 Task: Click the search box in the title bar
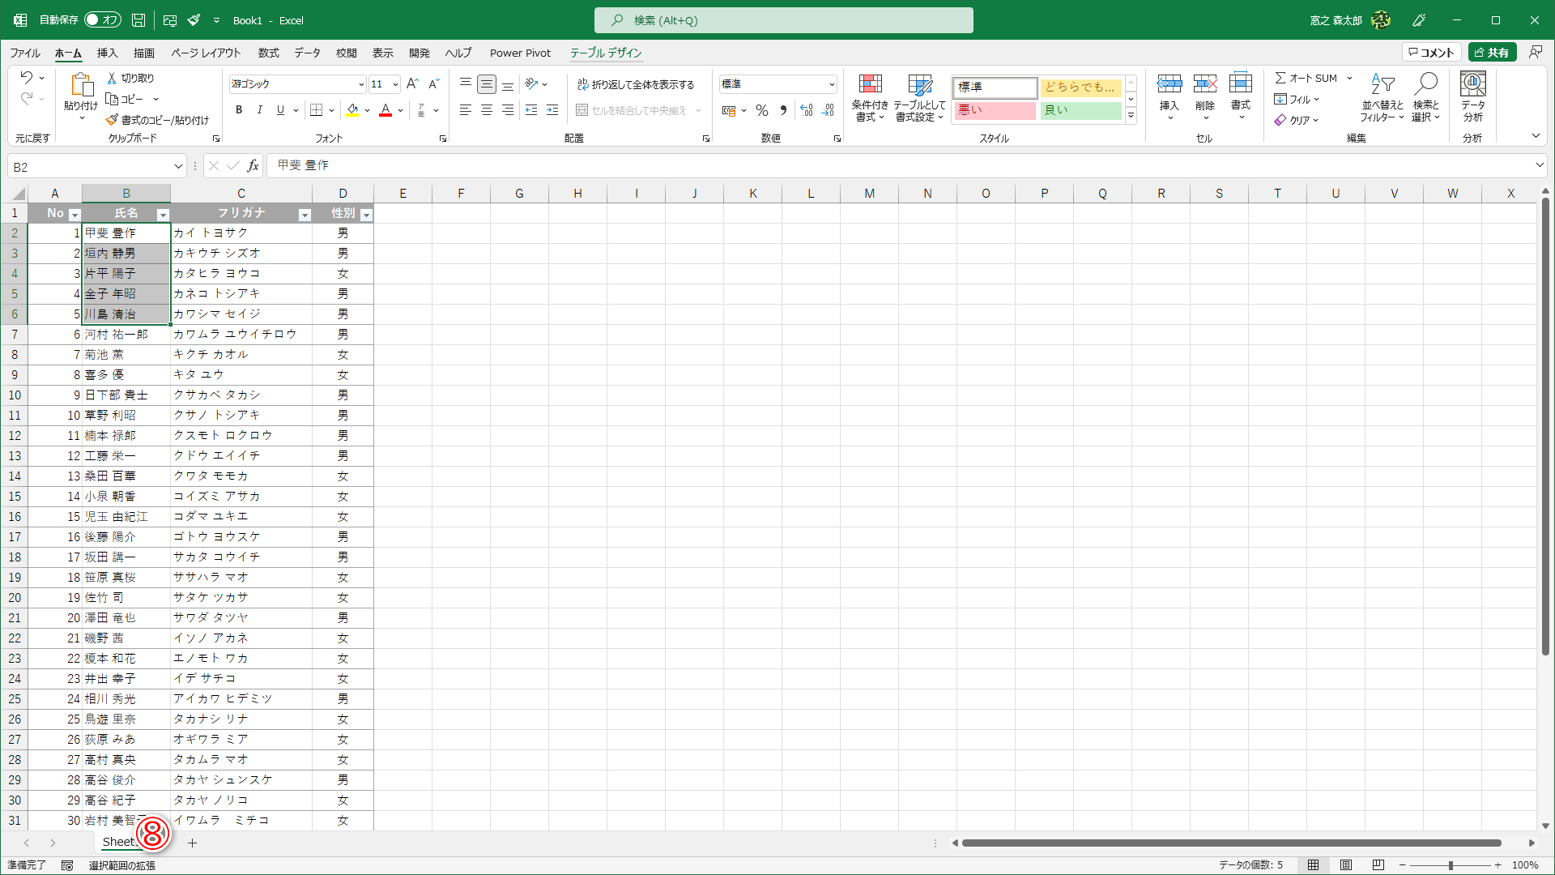click(783, 20)
